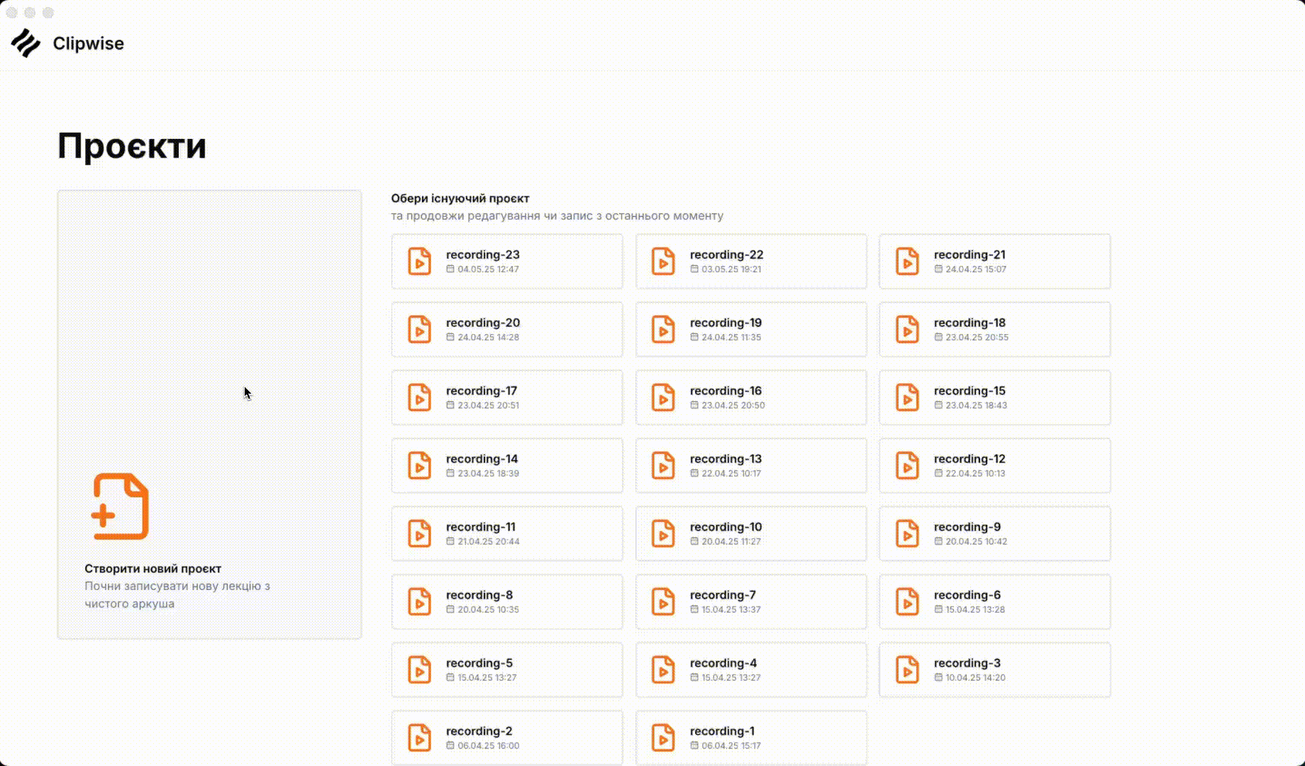Click the date 24.04.25 15:07
This screenshot has width=1305, height=766.
click(x=976, y=270)
